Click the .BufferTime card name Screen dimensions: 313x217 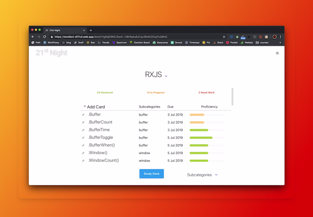pyautogui.click(x=99, y=130)
